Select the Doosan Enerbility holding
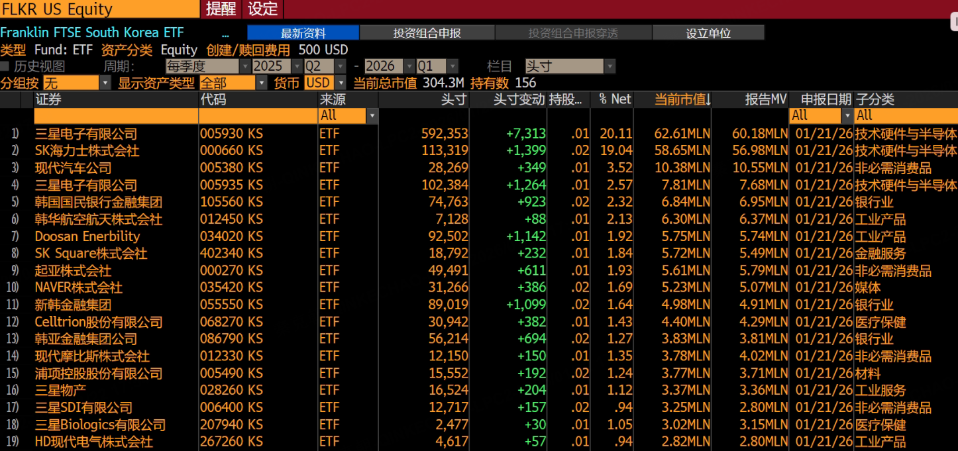 pos(87,236)
